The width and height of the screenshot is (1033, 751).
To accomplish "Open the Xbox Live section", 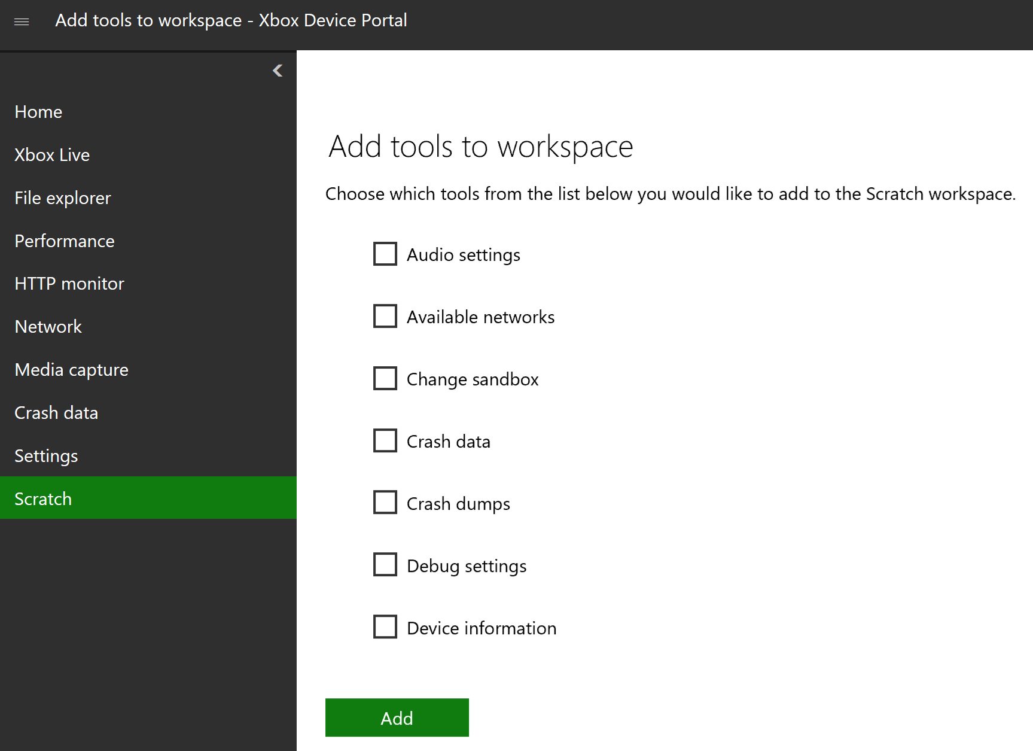I will coord(52,155).
